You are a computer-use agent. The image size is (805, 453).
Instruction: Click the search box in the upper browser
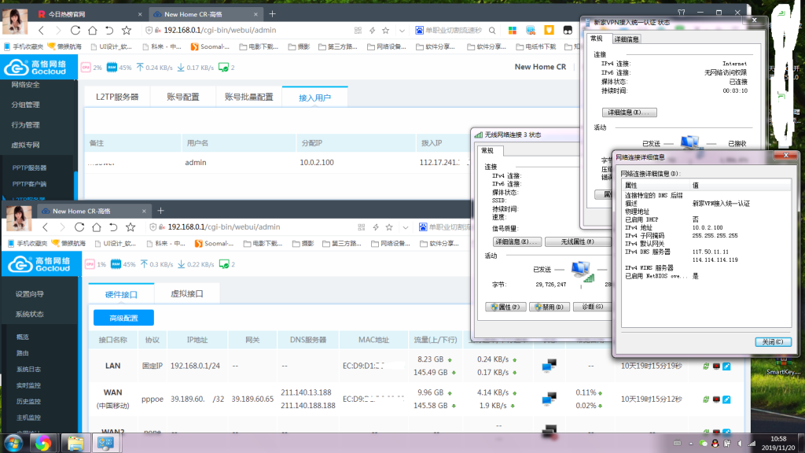point(453,31)
